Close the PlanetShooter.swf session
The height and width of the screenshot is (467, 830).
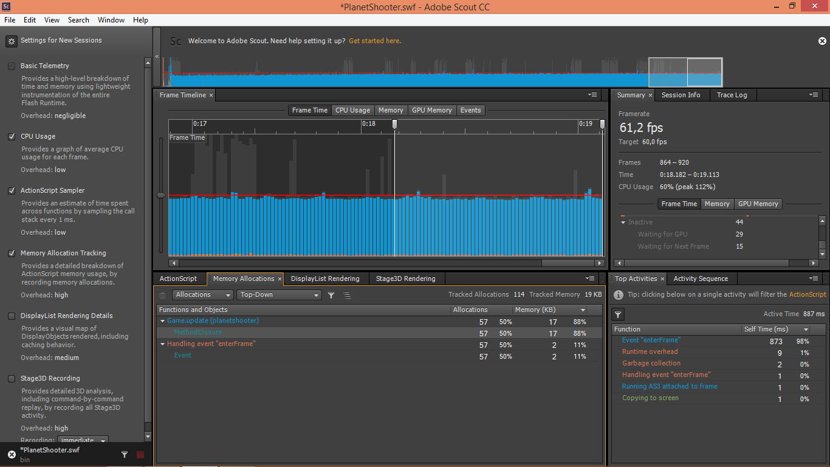coord(12,454)
